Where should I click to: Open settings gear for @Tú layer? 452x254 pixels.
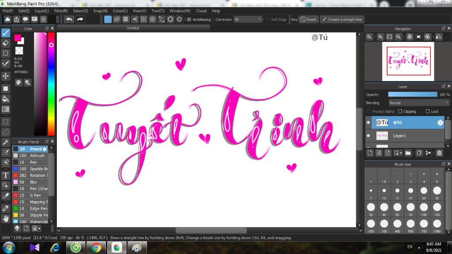pyautogui.click(x=440, y=123)
